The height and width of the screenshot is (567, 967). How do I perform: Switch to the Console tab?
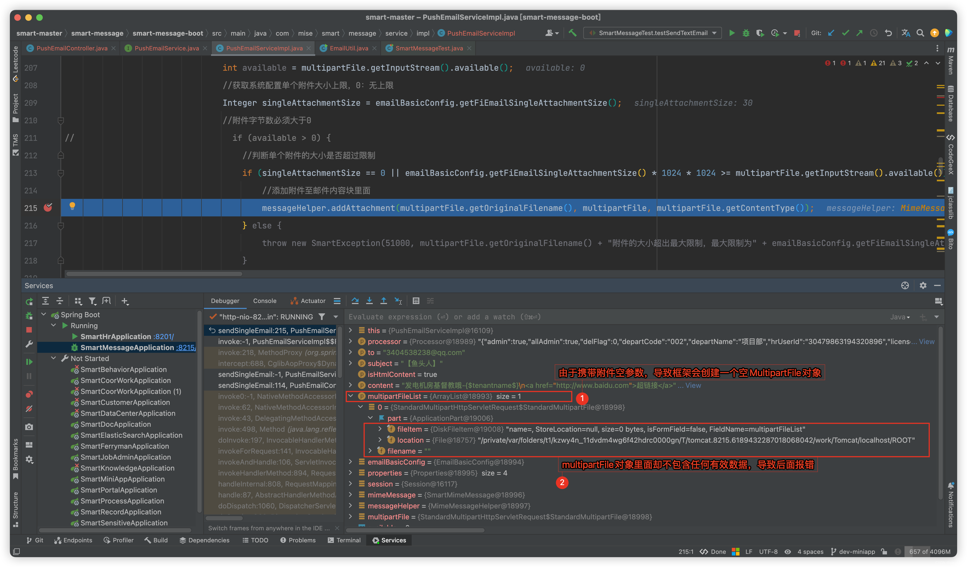265,301
